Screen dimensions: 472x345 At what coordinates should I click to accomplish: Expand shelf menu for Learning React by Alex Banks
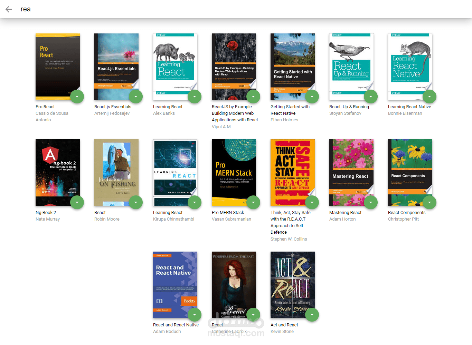point(195,97)
